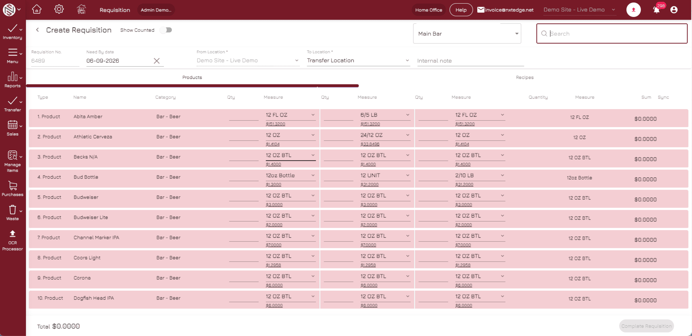Click the envelope icon next to invoice email

481,10
